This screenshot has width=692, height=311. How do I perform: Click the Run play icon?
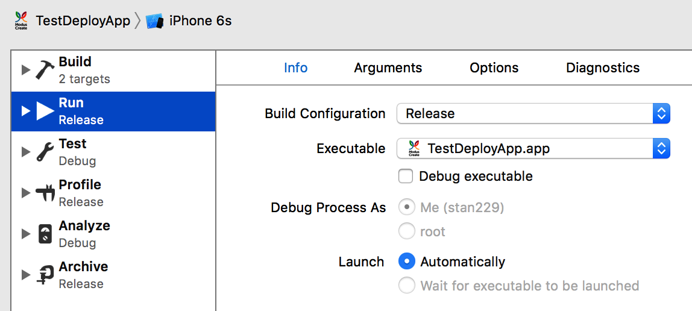click(x=45, y=111)
